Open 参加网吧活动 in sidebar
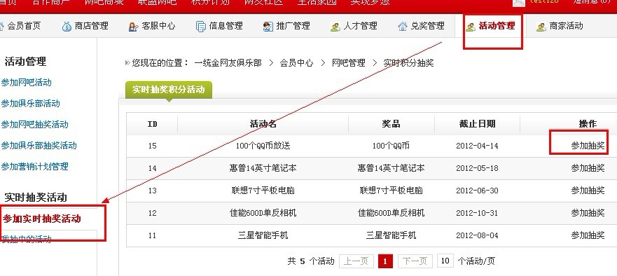The height and width of the screenshot is (276, 617). pyautogui.click(x=26, y=83)
